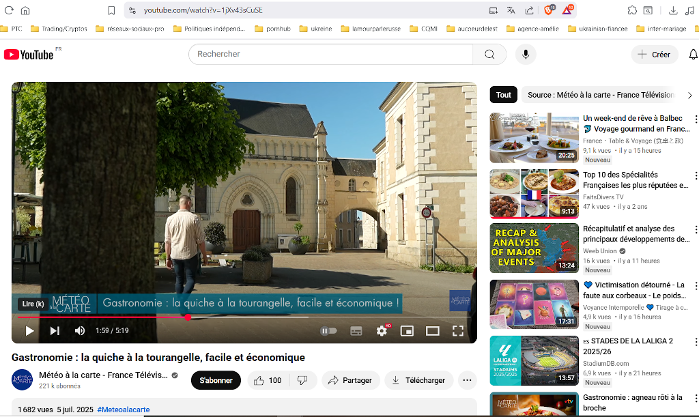Click the video title Gastronomie : la quiche à la tourangelle
Image resolution: width=699 pixels, height=417 pixels.
point(158,358)
